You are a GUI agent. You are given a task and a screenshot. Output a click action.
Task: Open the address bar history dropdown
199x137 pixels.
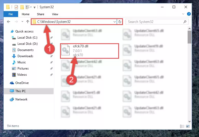(114, 22)
